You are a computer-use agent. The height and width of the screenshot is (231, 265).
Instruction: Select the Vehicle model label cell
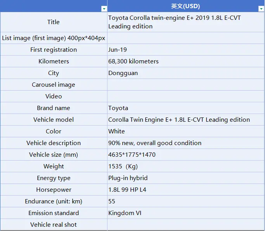[x=54, y=120]
